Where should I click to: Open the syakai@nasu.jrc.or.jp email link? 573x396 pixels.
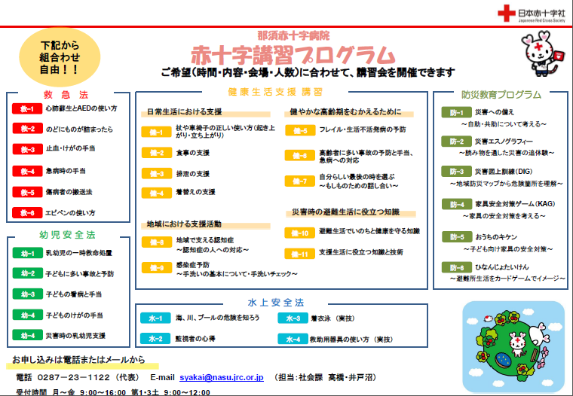(222, 377)
